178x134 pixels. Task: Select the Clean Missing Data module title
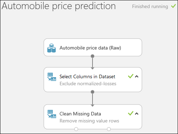[80, 114]
